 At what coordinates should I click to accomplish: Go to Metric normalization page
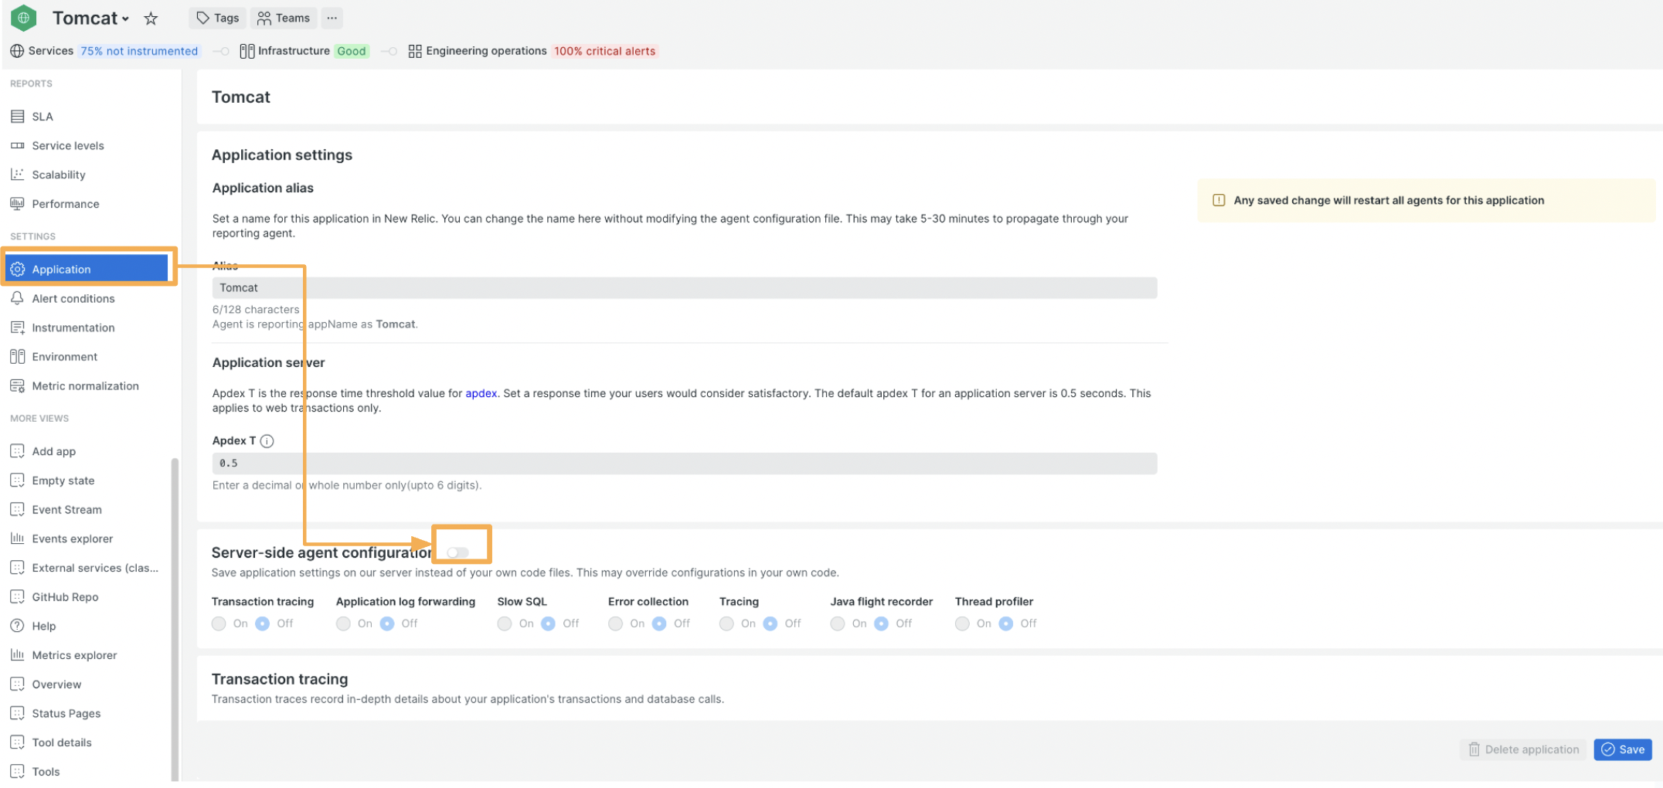click(x=85, y=386)
